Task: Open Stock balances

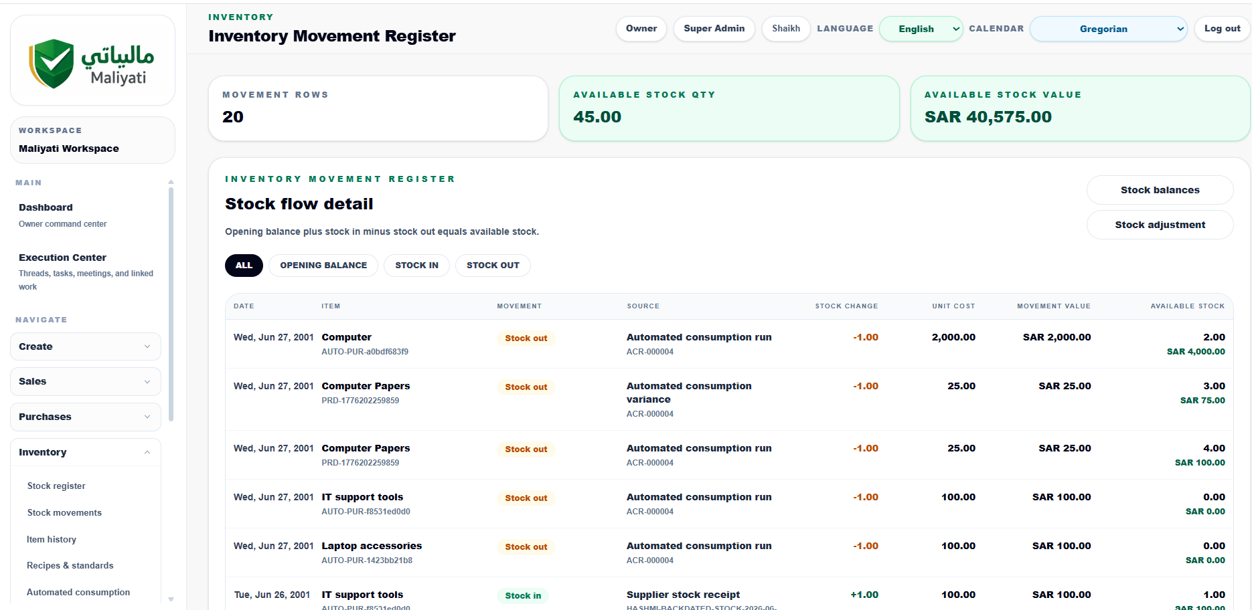Action: (1160, 190)
